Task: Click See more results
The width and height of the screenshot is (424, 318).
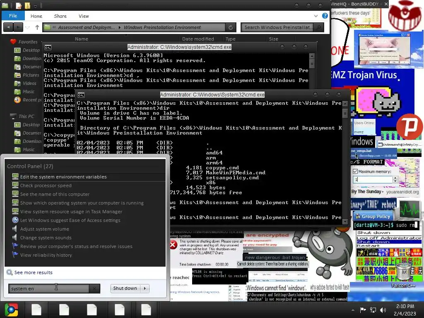Action: (x=33, y=272)
